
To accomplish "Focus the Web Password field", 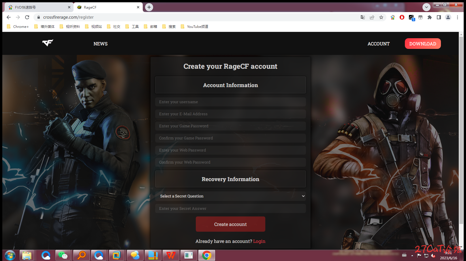I will [230, 150].
